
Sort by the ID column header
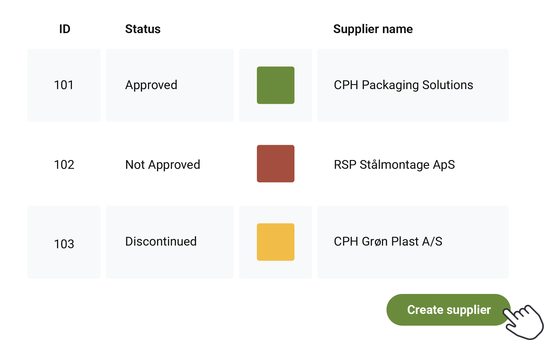tap(65, 29)
